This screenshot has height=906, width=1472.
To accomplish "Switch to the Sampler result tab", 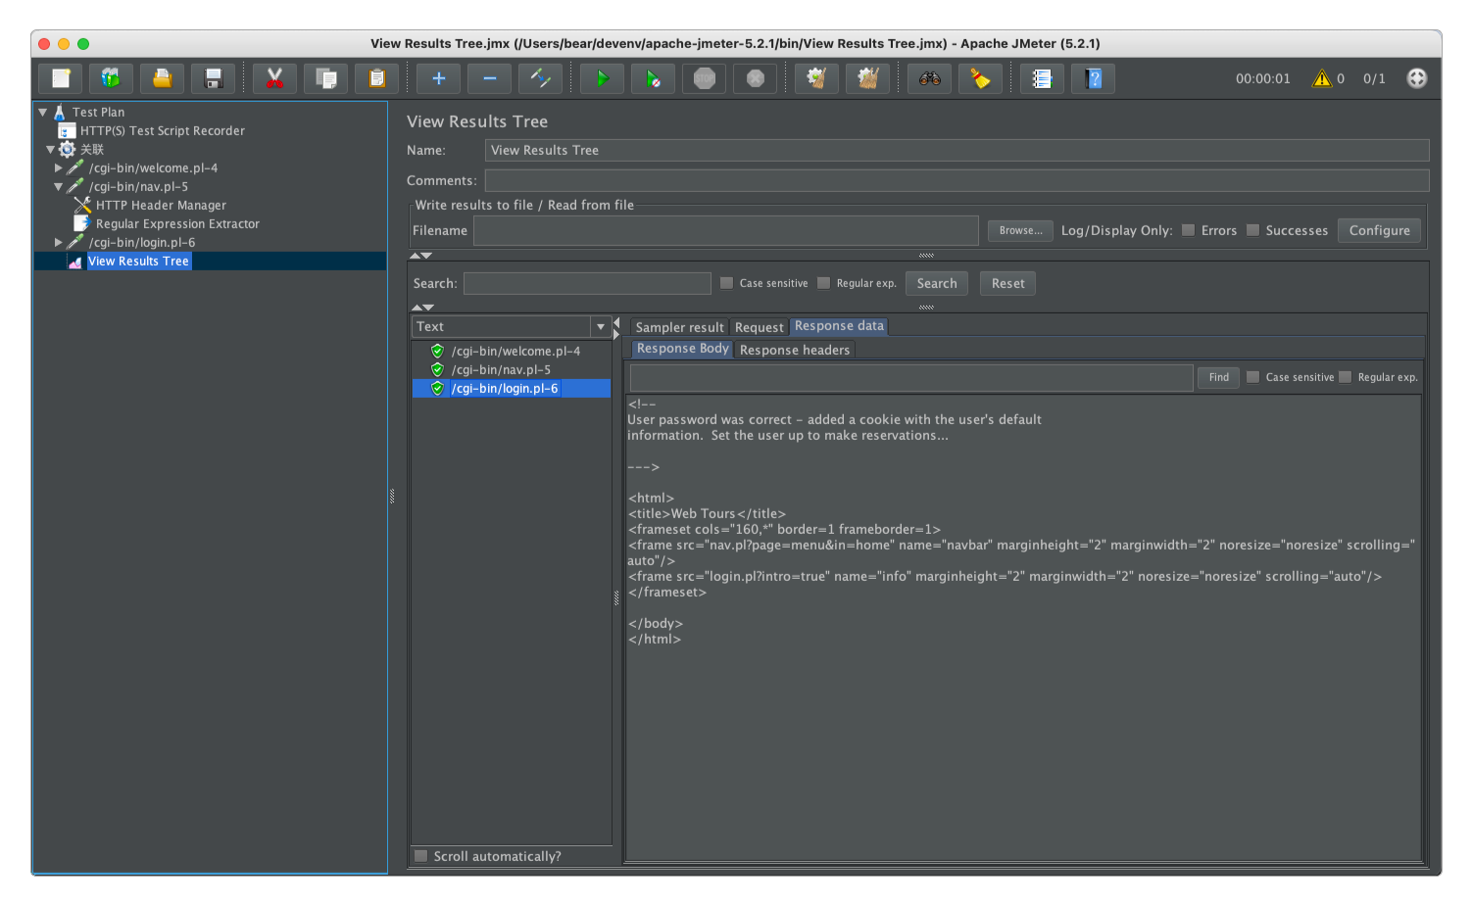I will tap(679, 327).
